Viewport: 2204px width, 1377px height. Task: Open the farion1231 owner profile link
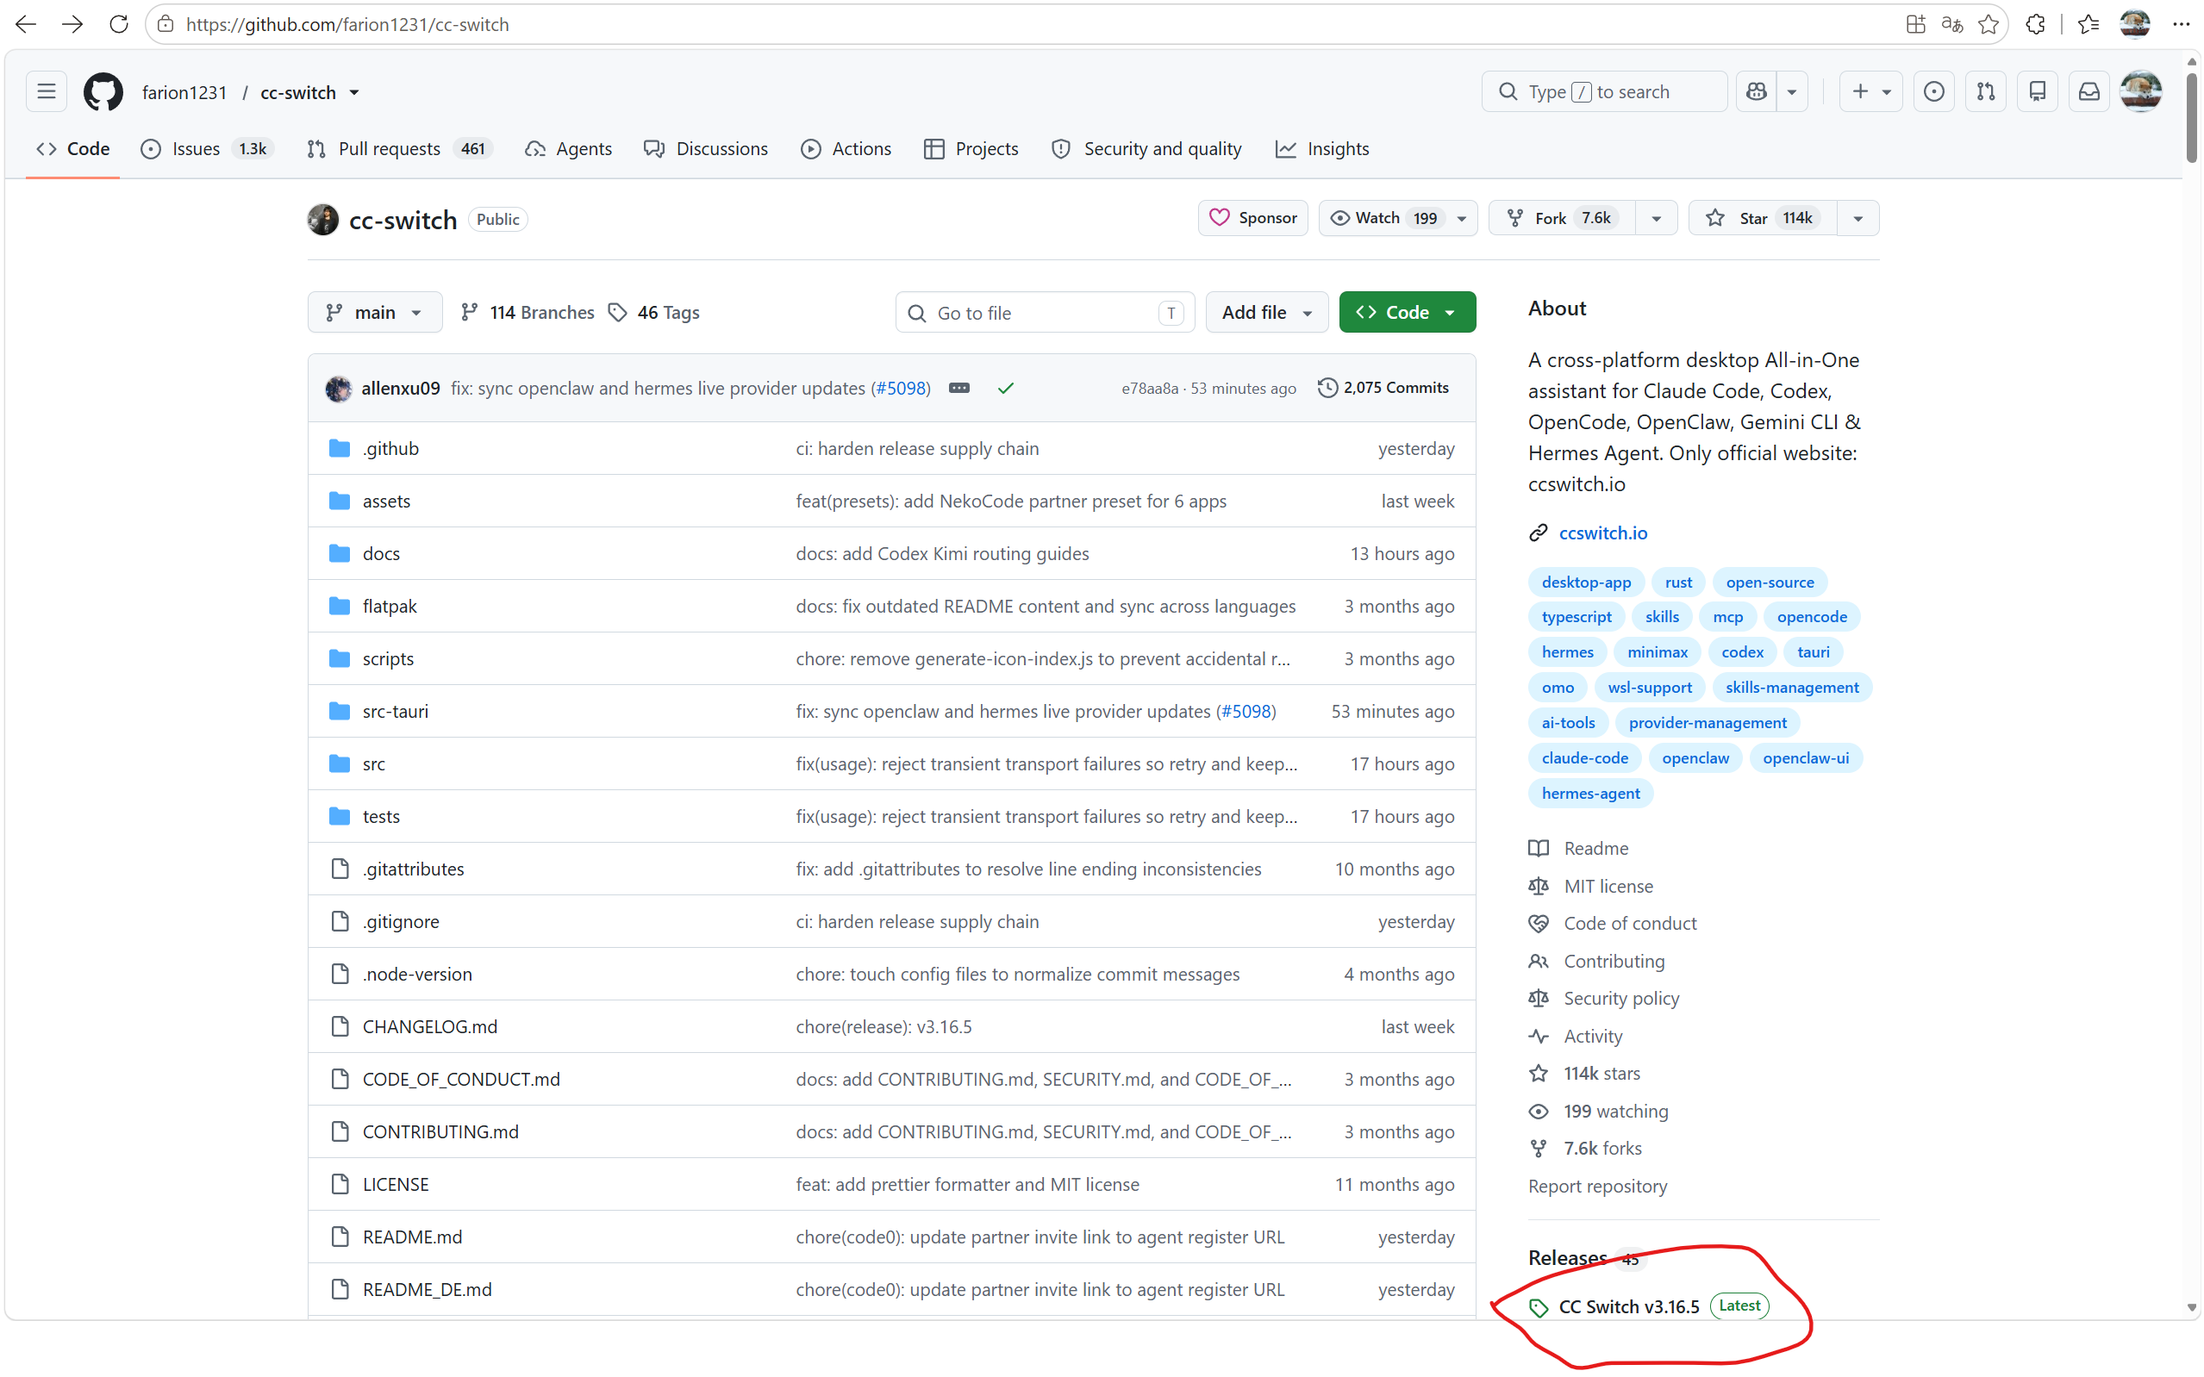tap(184, 92)
